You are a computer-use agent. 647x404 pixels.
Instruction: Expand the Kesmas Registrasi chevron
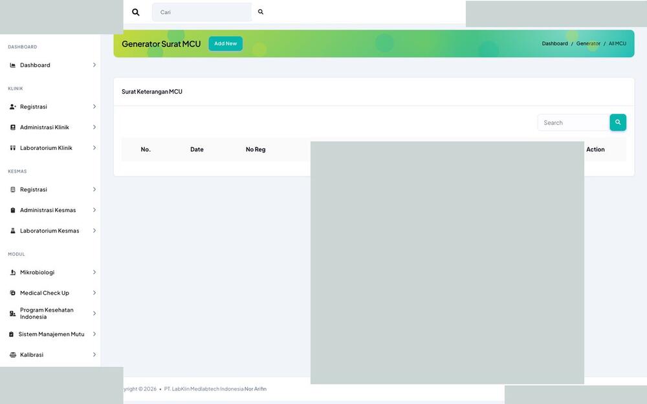94,189
